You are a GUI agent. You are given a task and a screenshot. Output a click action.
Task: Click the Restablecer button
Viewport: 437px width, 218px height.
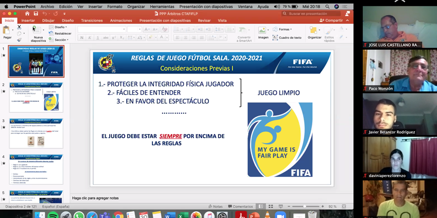click(60, 33)
